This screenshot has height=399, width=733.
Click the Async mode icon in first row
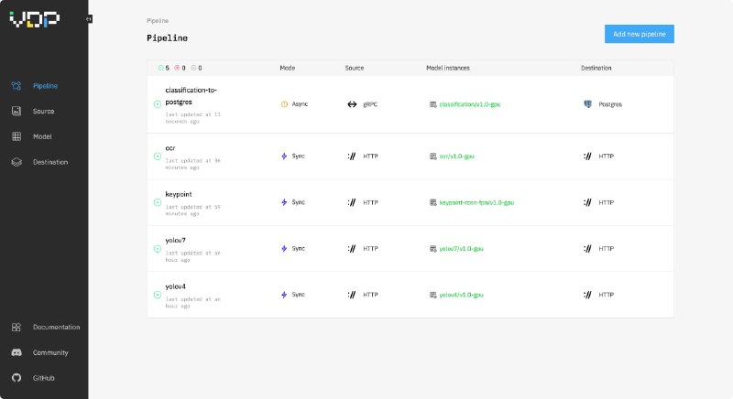click(284, 104)
